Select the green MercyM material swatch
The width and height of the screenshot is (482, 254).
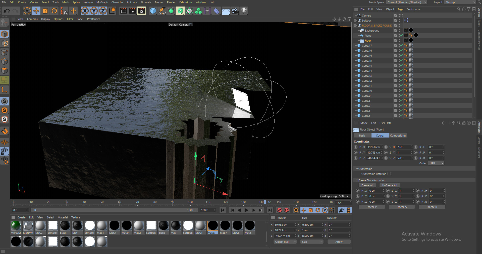(16, 226)
